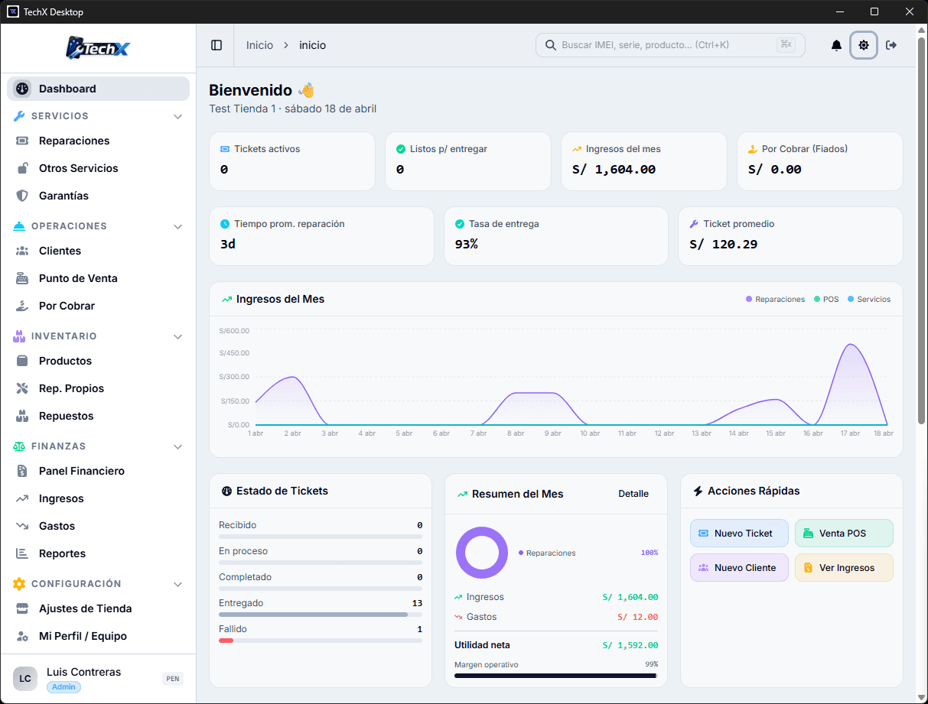
Task: Open Inicio from the breadcrumb
Action: point(259,45)
